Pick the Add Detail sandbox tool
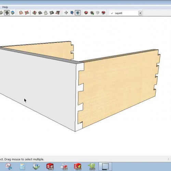The height and width of the screenshot is (171, 171). 52,13
